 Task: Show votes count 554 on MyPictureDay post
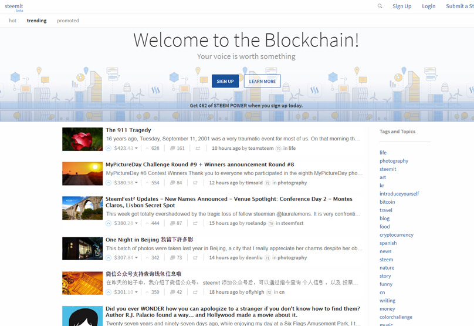[x=155, y=183]
